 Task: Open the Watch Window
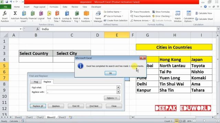pyautogui.click(x=178, y=17)
